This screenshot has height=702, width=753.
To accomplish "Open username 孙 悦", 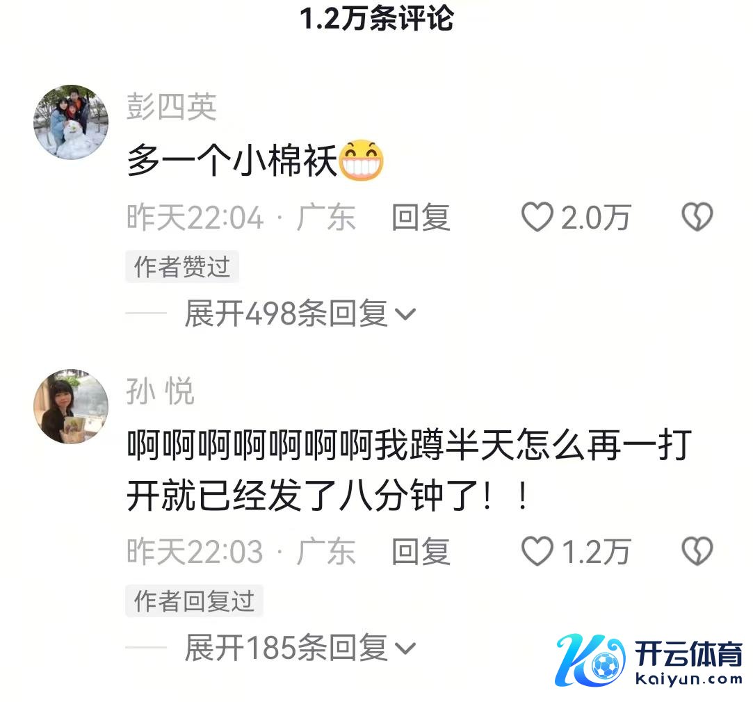I will tap(161, 391).
